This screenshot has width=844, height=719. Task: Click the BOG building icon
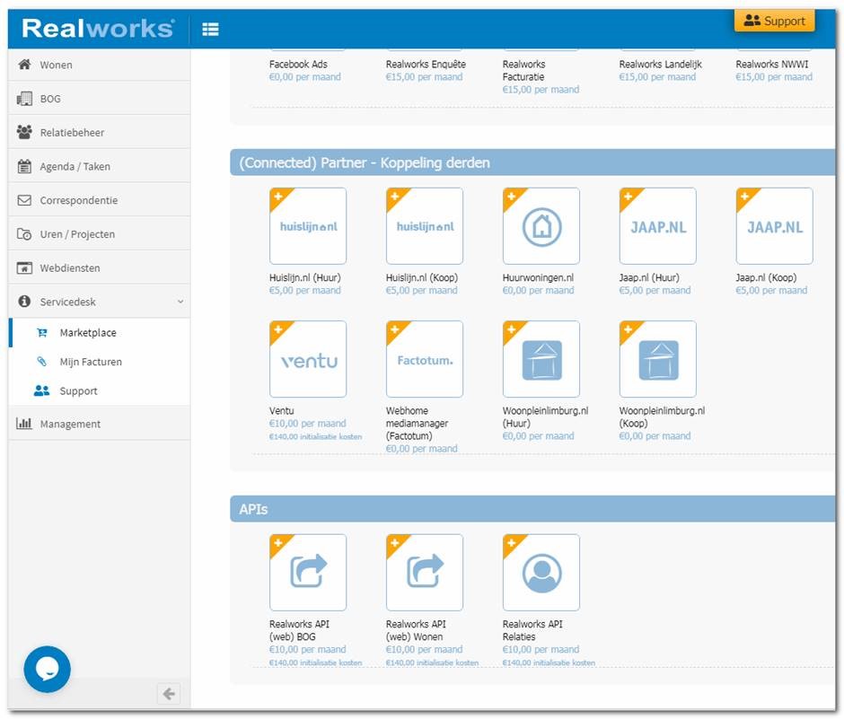click(x=24, y=99)
